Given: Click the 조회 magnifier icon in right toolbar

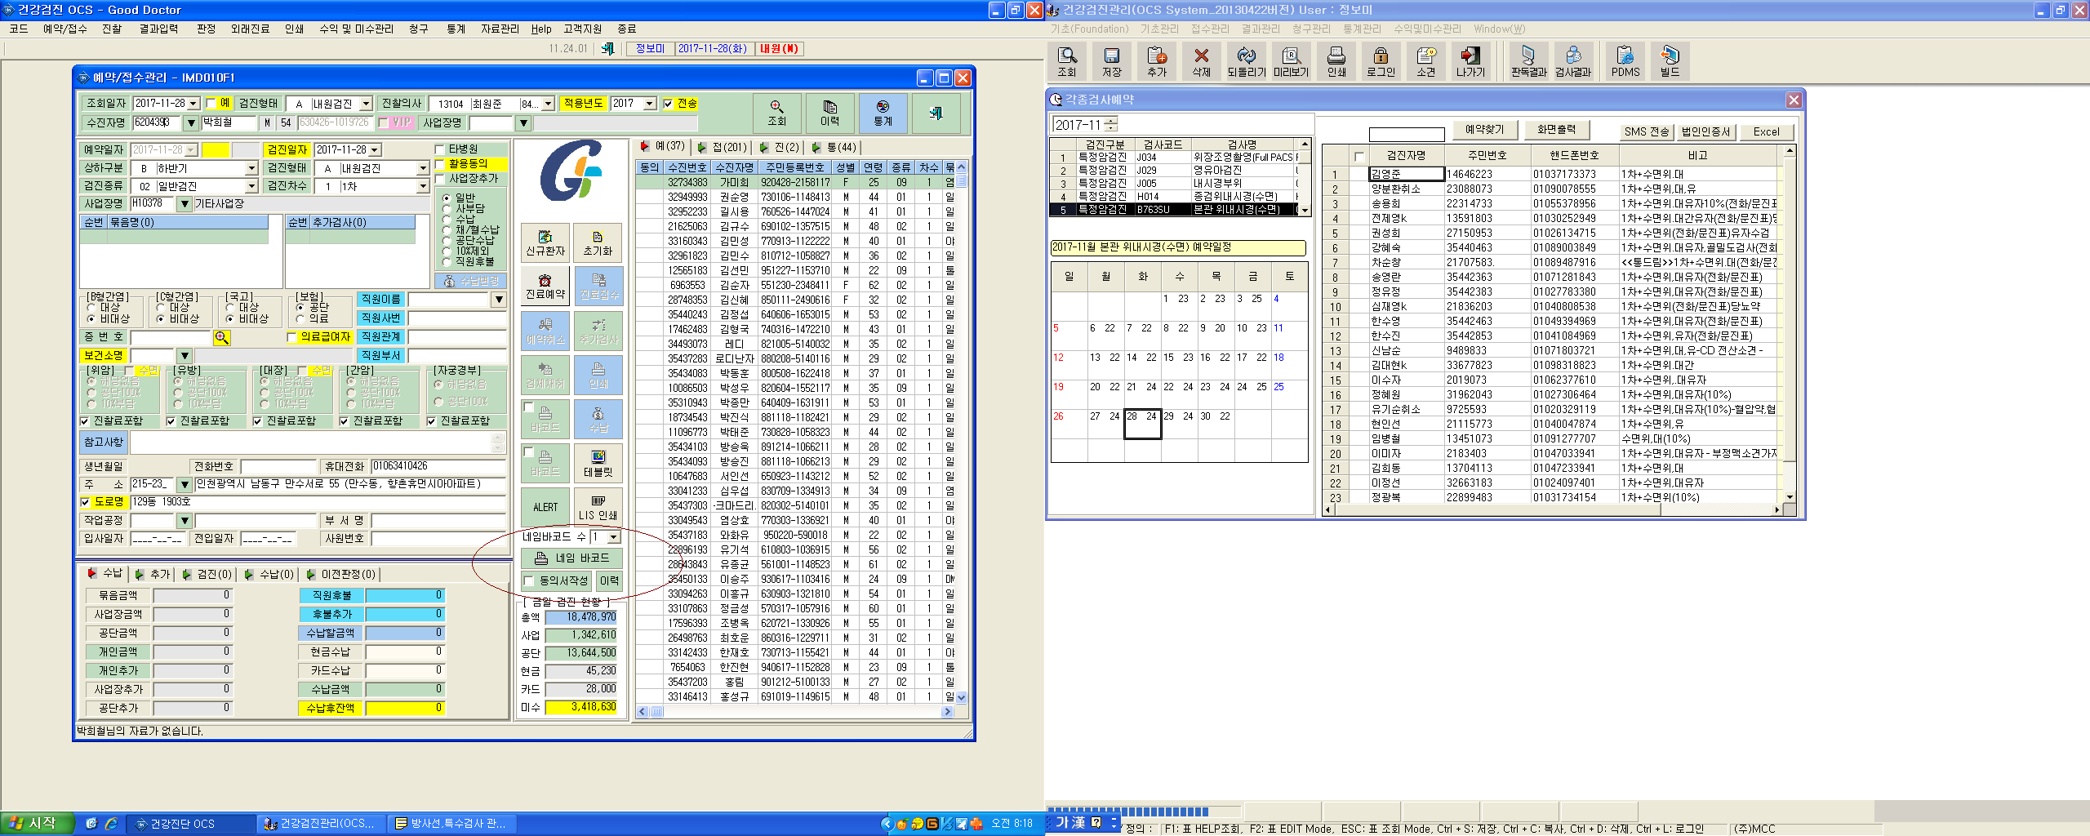Looking at the screenshot, I should tap(1067, 61).
